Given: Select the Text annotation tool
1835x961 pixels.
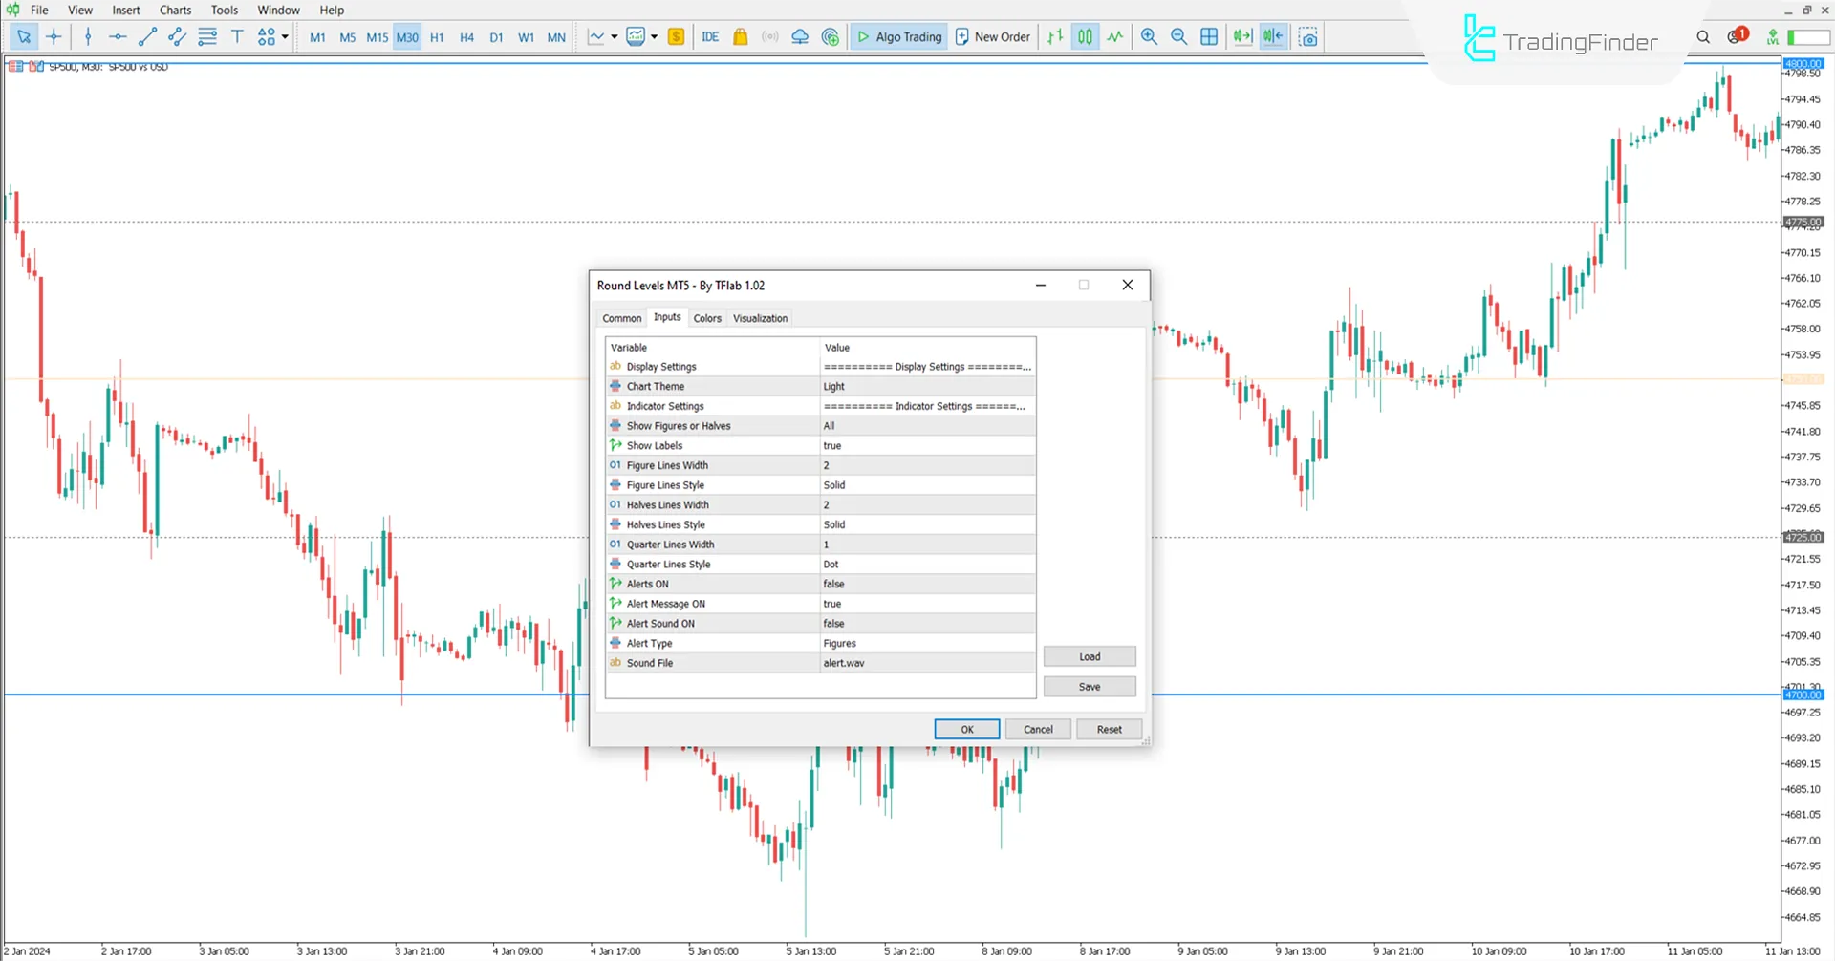Looking at the screenshot, I should point(237,35).
